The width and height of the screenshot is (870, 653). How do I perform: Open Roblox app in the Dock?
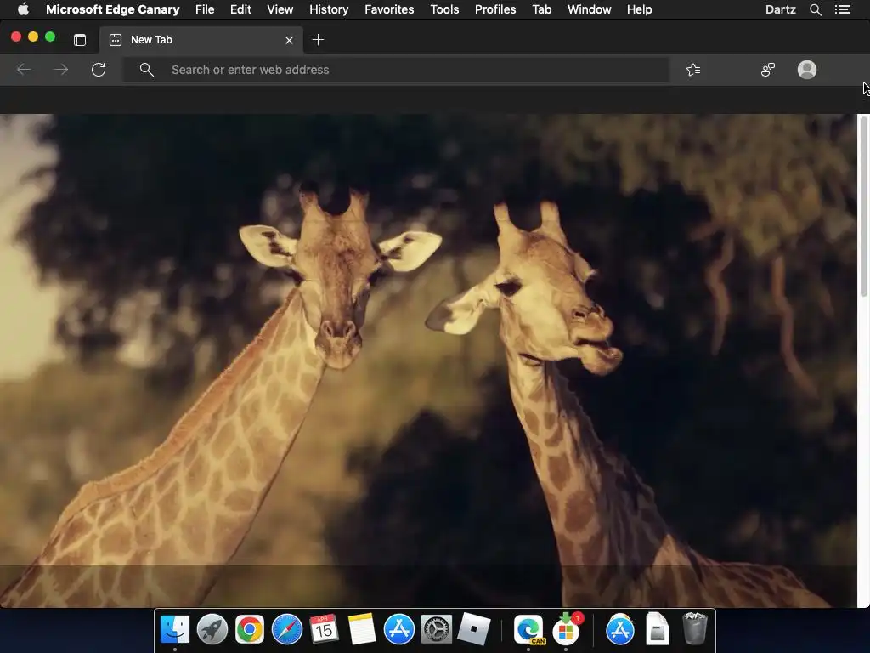474,630
